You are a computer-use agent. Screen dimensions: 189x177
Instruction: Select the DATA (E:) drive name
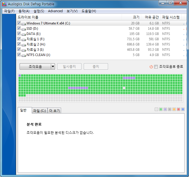[x=33, y=34]
